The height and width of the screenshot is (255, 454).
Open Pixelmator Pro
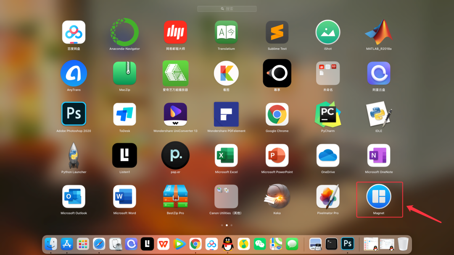click(328, 196)
